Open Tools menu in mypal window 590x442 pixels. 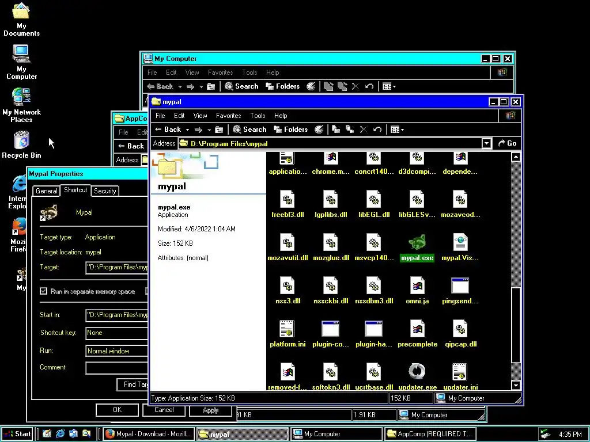pyautogui.click(x=258, y=116)
